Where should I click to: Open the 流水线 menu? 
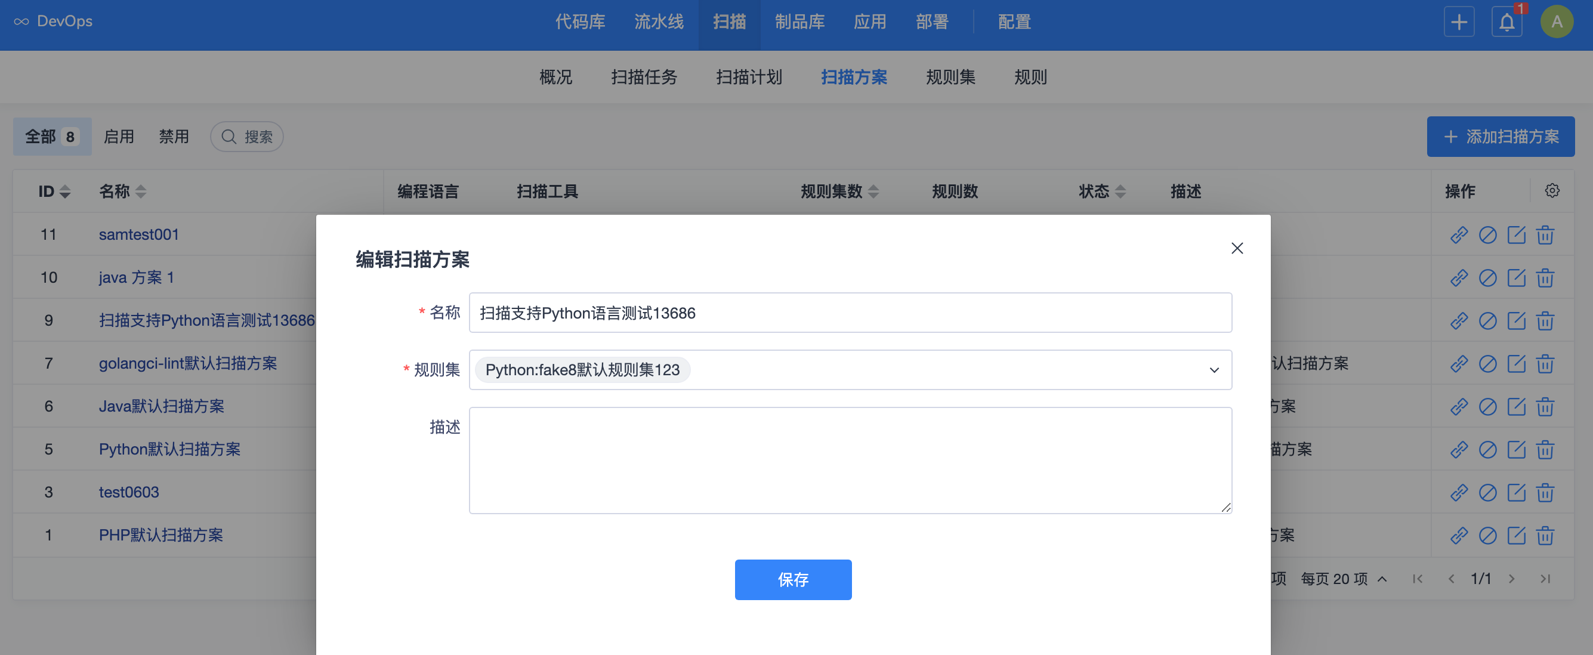pos(659,22)
